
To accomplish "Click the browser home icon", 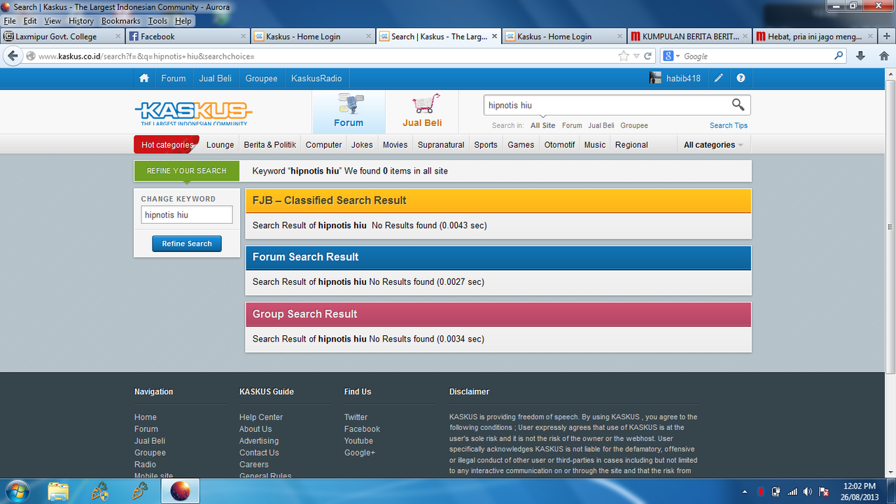I will [884, 56].
